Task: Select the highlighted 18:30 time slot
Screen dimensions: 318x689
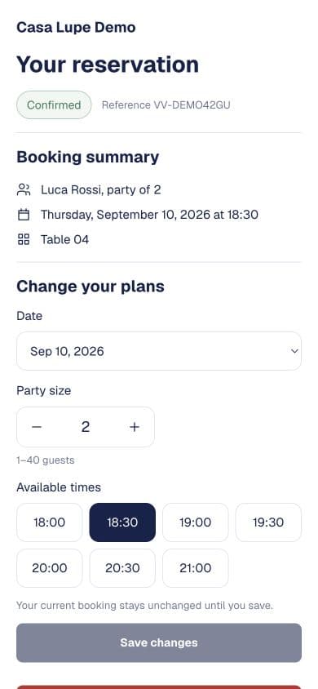Action: coord(122,522)
